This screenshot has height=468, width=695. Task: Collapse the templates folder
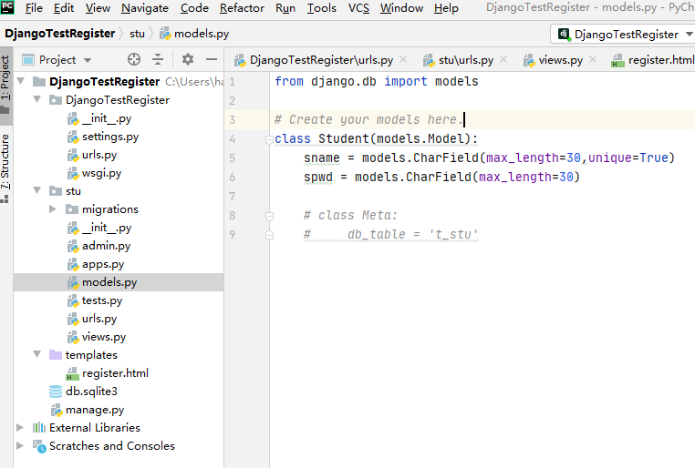pos(37,355)
